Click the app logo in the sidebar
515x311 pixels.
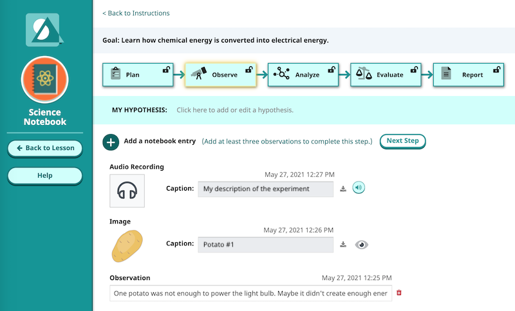[45, 30]
